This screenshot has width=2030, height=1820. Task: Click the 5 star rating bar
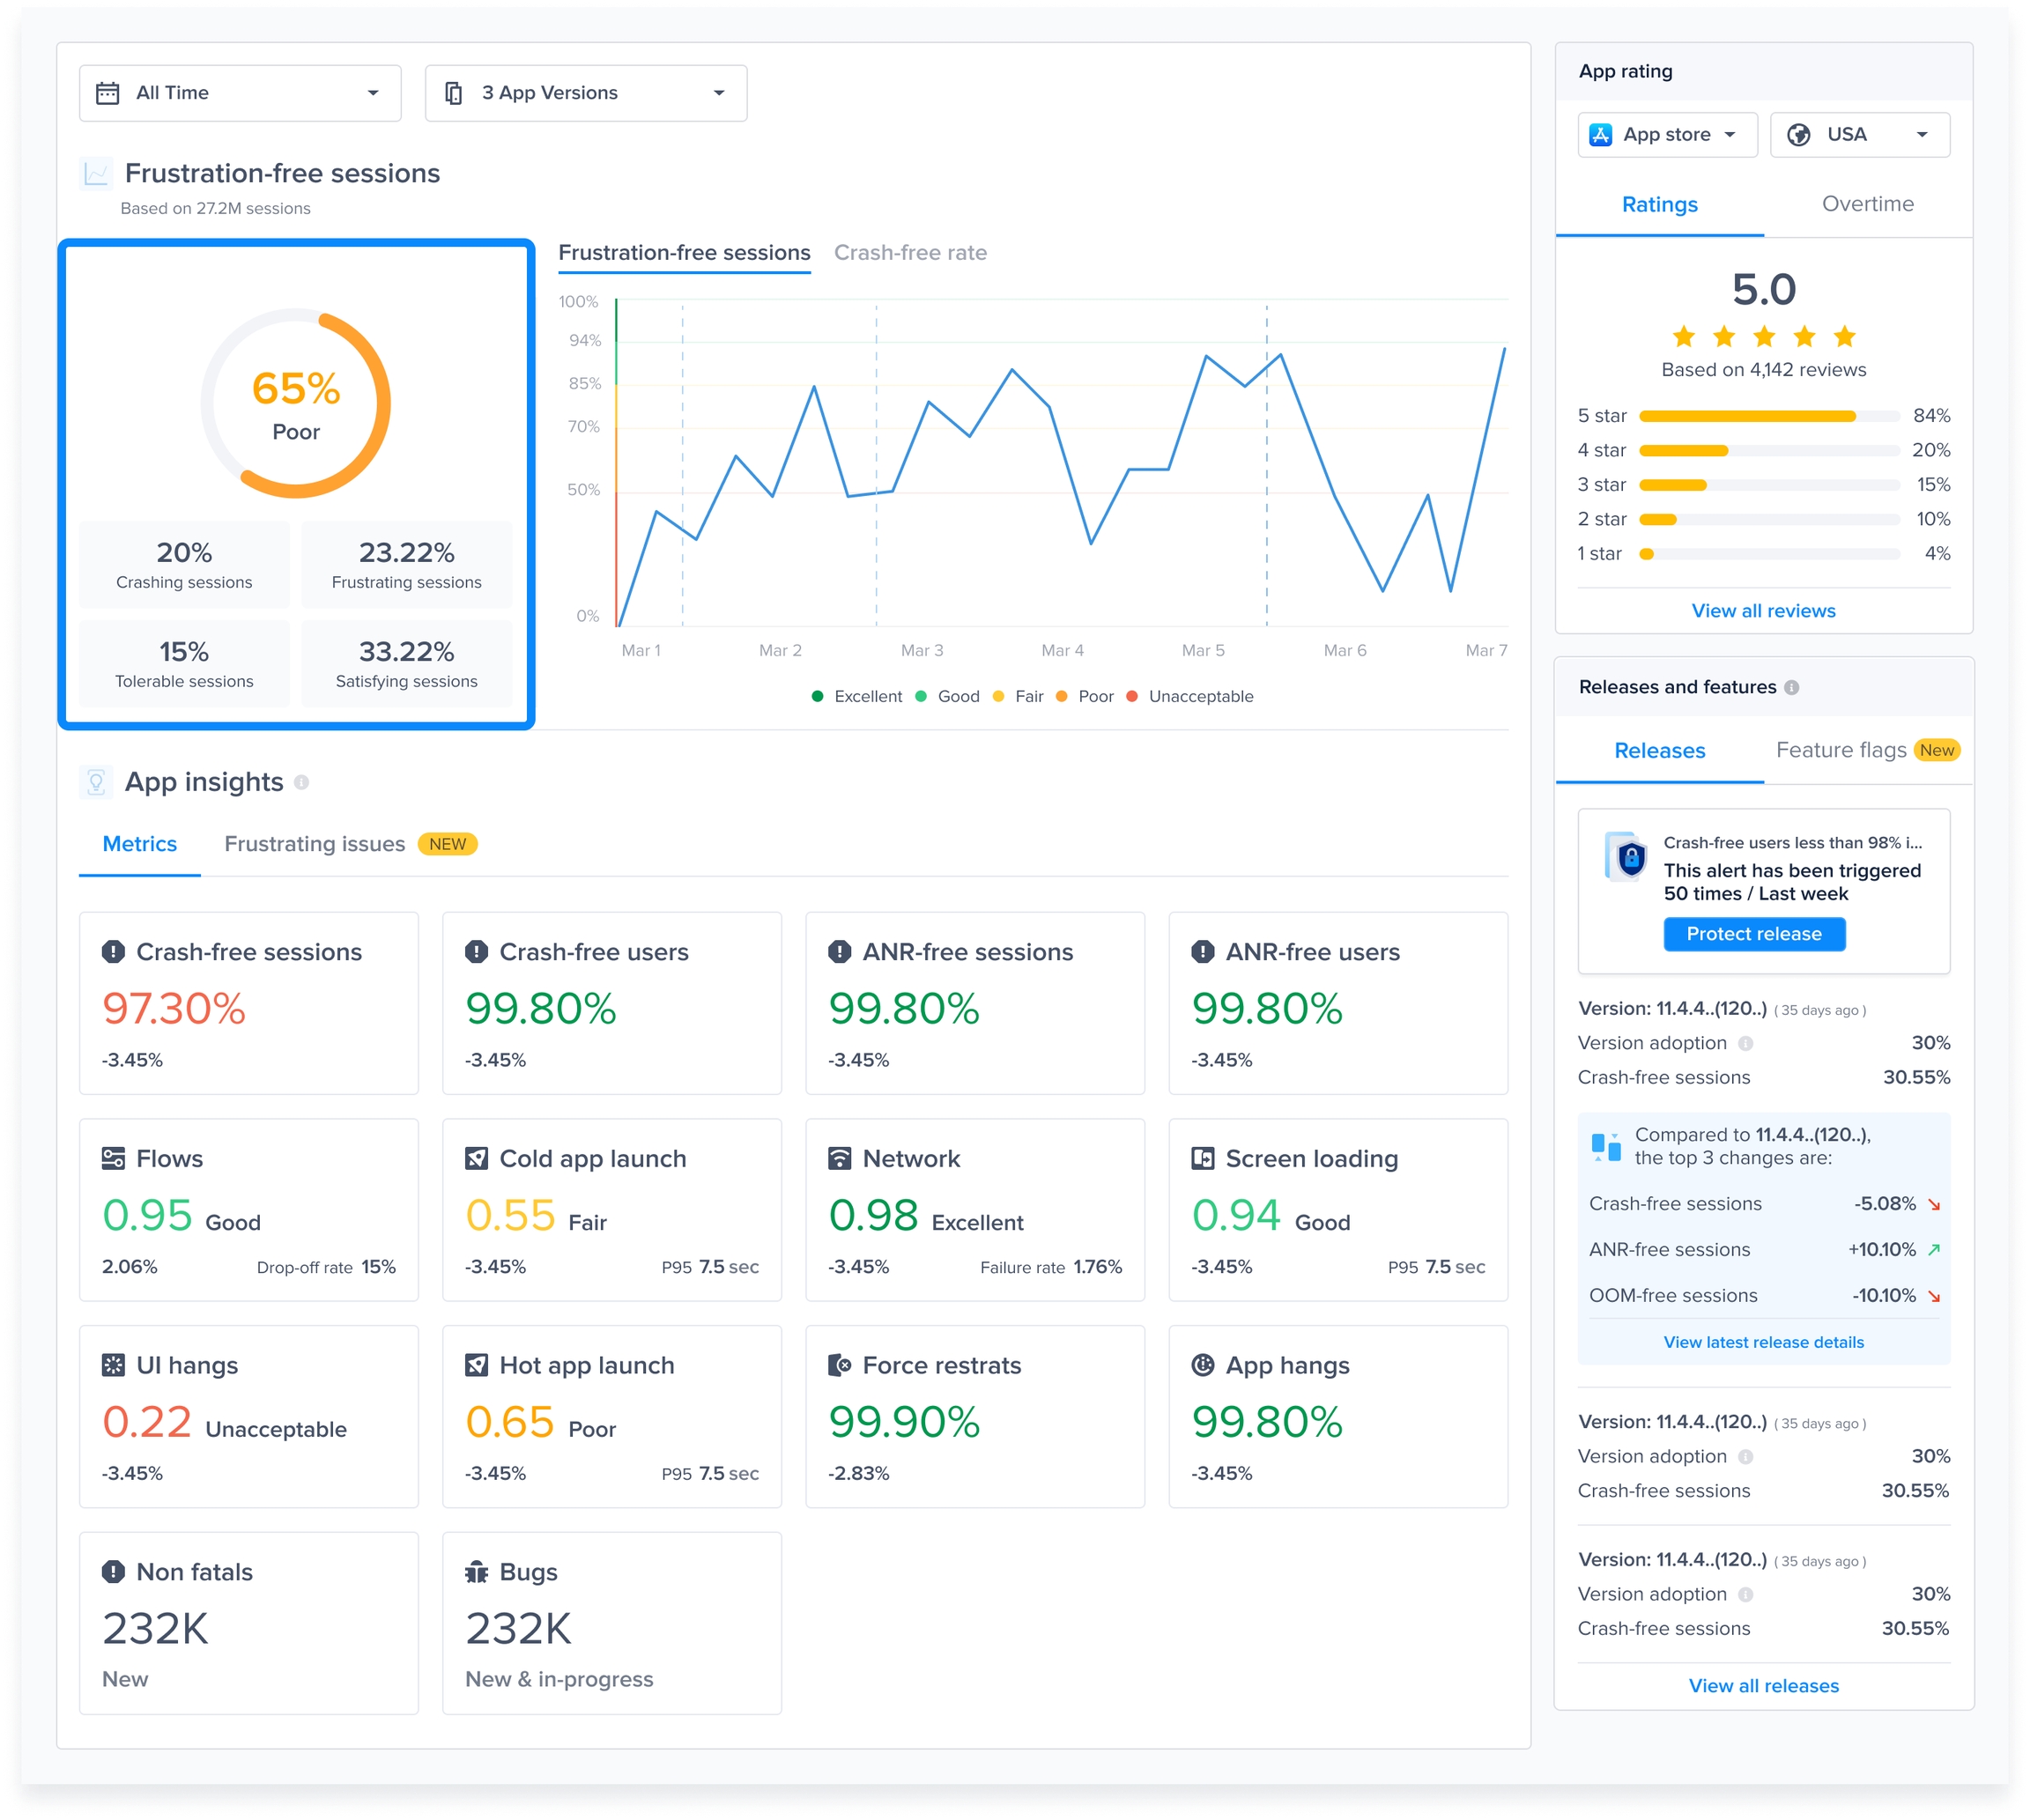1768,416
